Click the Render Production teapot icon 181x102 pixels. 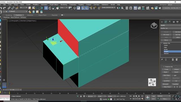[160, 8]
